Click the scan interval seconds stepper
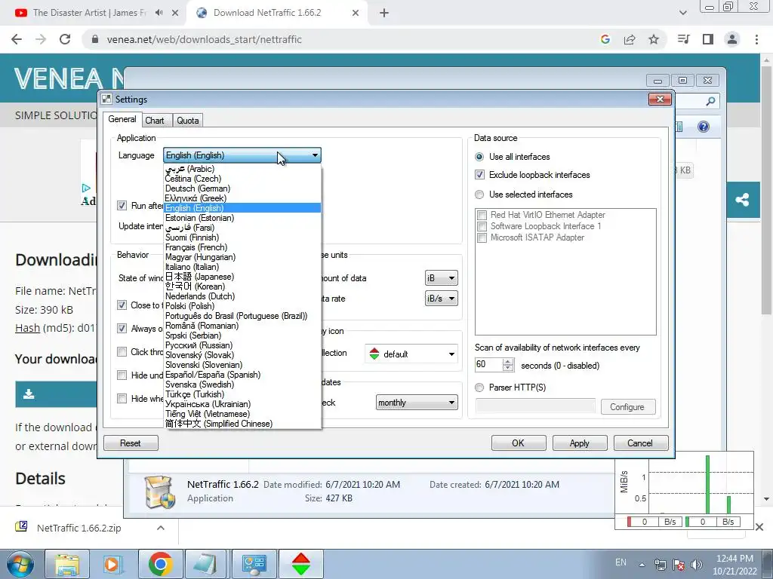Image resolution: width=773 pixels, height=579 pixels. 508,365
